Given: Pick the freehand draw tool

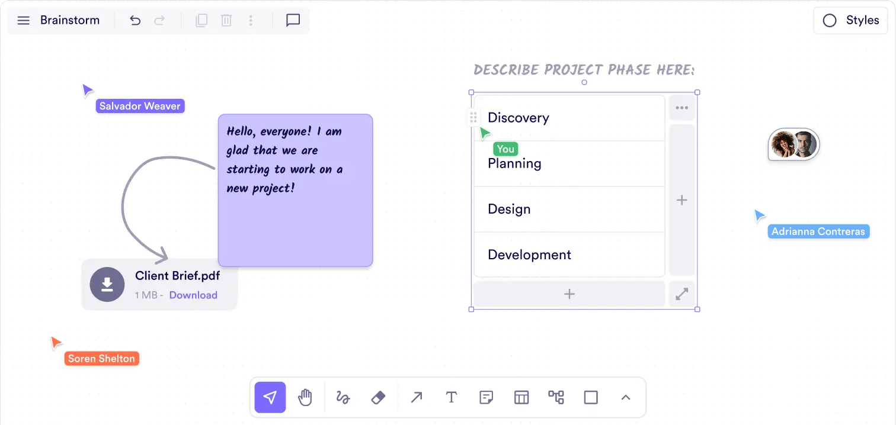Looking at the screenshot, I should 343,397.
